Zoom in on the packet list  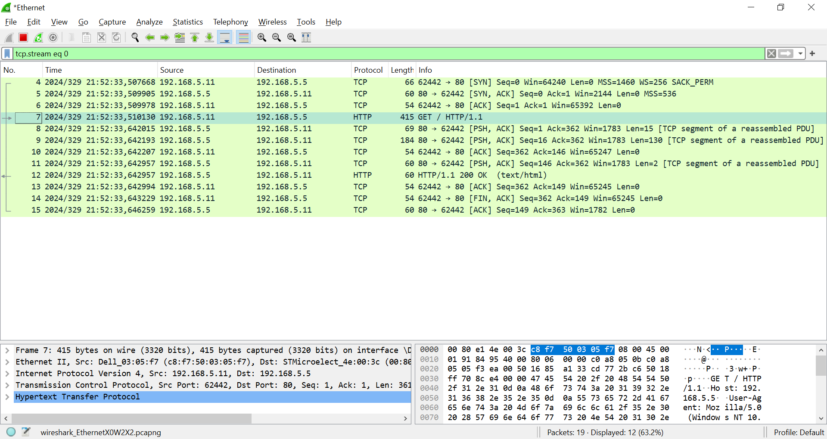tap(261, 37)
